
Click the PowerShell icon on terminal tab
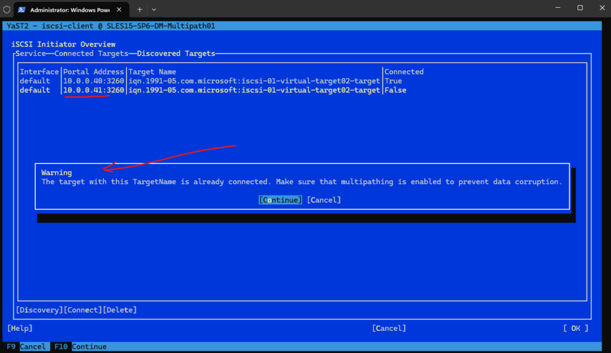click(x=22, y=10)
